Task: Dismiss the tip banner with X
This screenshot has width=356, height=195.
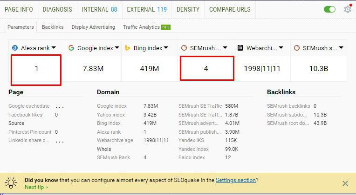Action: coord(345,183)
